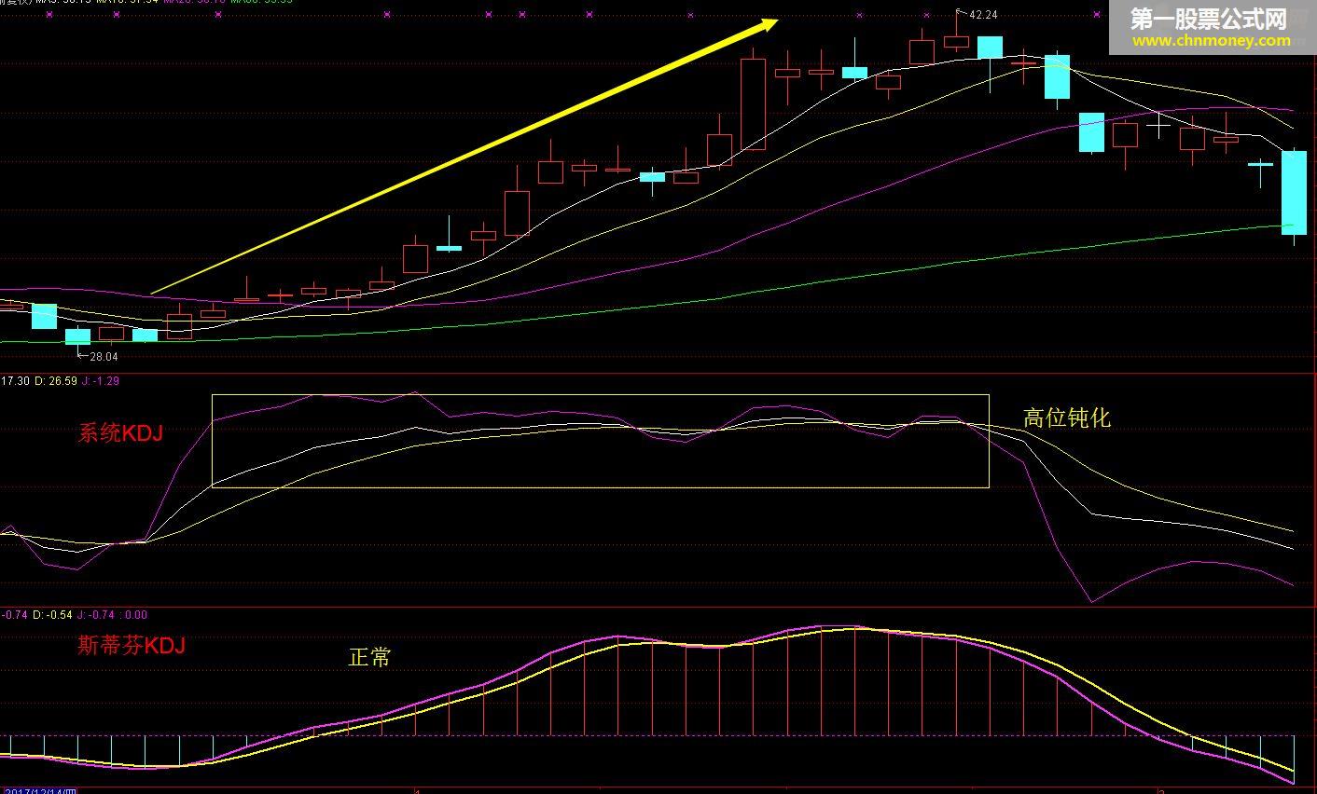Click the 28.04 low price label
The height and width of the screenshot is (794, 1317).
pos(104,356)
